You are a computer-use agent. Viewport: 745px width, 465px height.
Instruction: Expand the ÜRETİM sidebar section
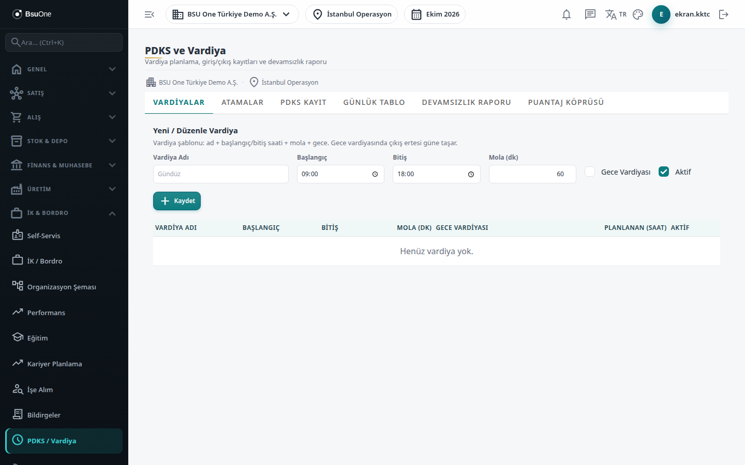click(x=64, y=189)
